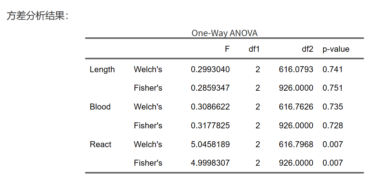Click the F value 5.0458189
Screen dimensions: 389x182
point(210,144)
